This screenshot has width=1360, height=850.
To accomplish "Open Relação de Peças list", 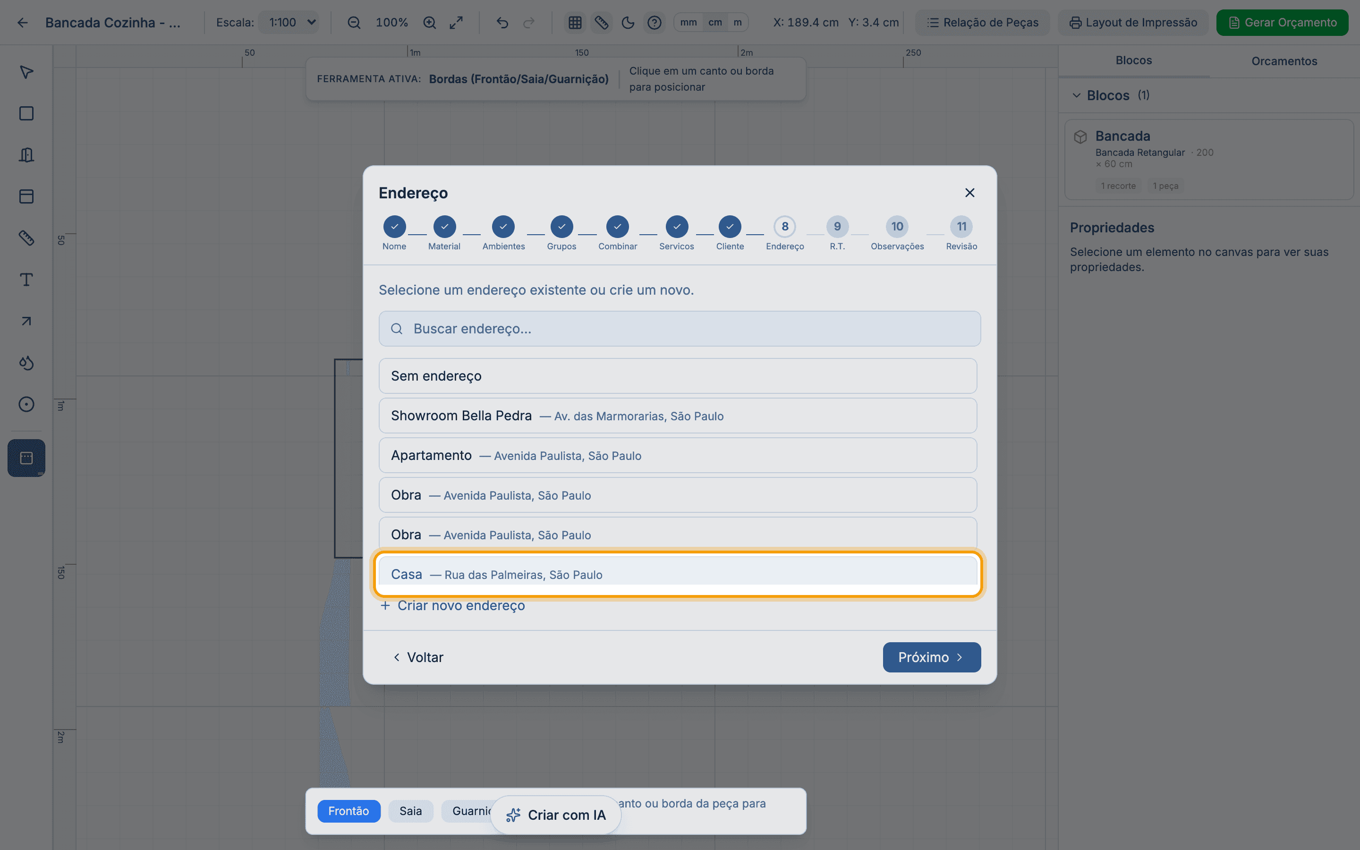I will (x=982, y=23).
